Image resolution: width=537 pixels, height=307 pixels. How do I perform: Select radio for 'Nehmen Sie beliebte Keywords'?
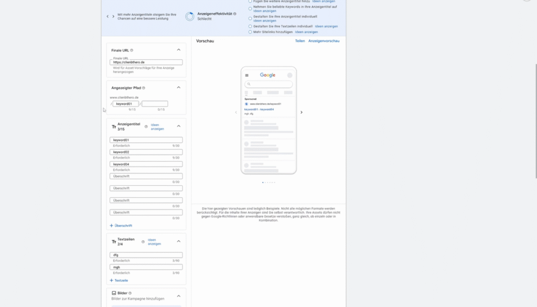(x=250, y=8)
